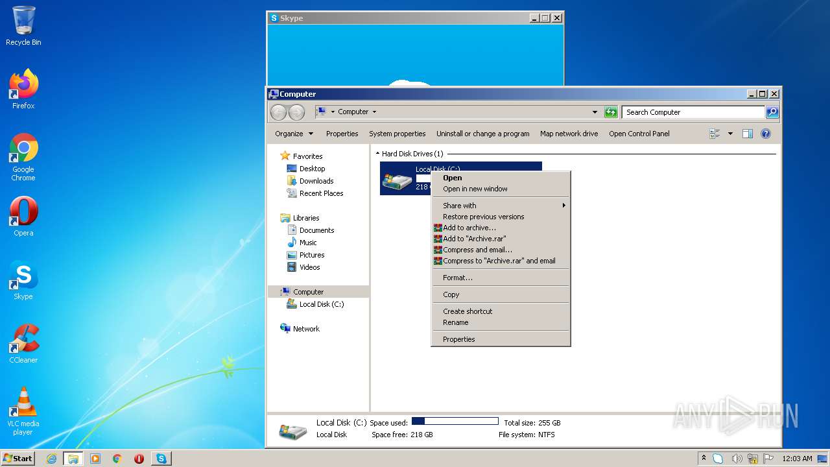Open Google Chrome desktop shortcut
The height and width of the screenshot is (467, 830).
[x=23, y=157]
